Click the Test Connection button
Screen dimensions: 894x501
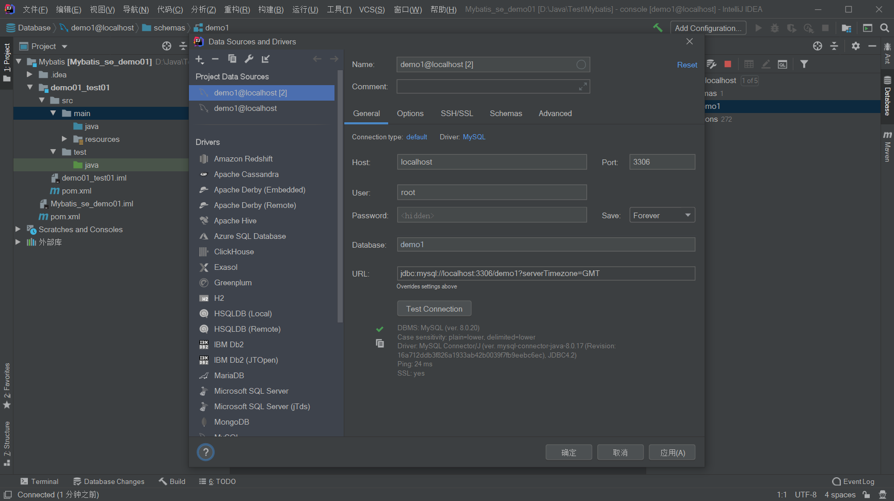point(434,309)
